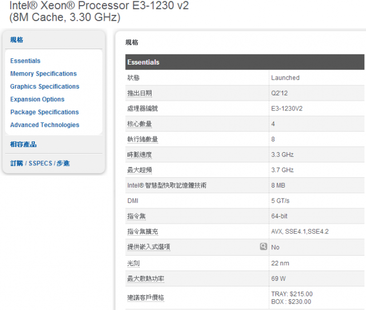Open Graphics Specifications link
The width and height of the screenshot is (366, 310).
click(x=45, y=86)
